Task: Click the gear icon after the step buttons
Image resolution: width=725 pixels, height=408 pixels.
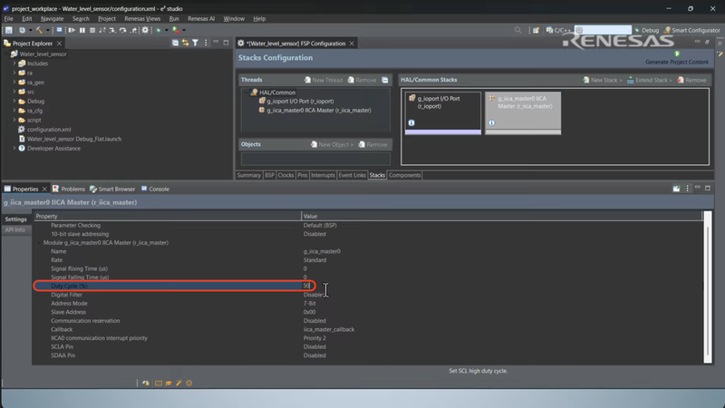Action: click(145, 30)
